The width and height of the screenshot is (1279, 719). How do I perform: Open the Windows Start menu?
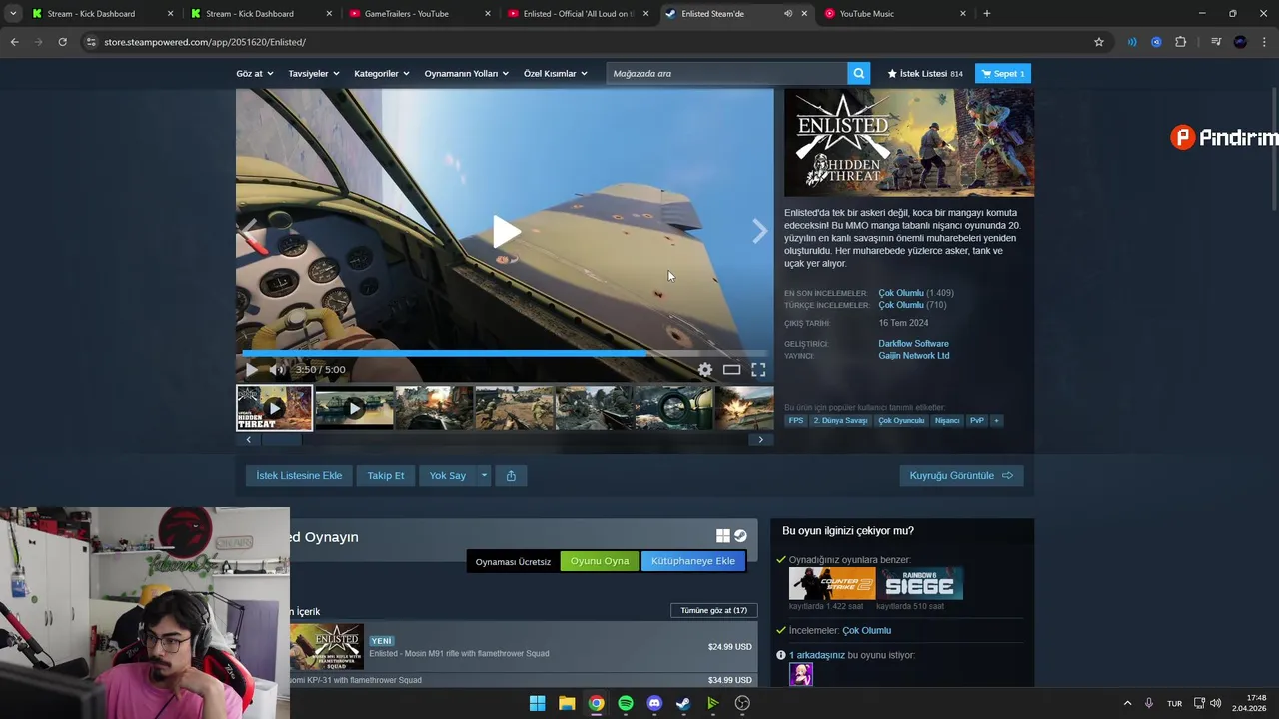(x=537, y=703)
